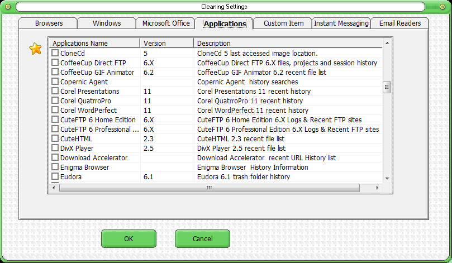Select 'CloneCd 5 last accessed image location.' text
Image resolution: width=452 pixels, height=263 pixels.
pyautogui.click(x=258, y=53)
